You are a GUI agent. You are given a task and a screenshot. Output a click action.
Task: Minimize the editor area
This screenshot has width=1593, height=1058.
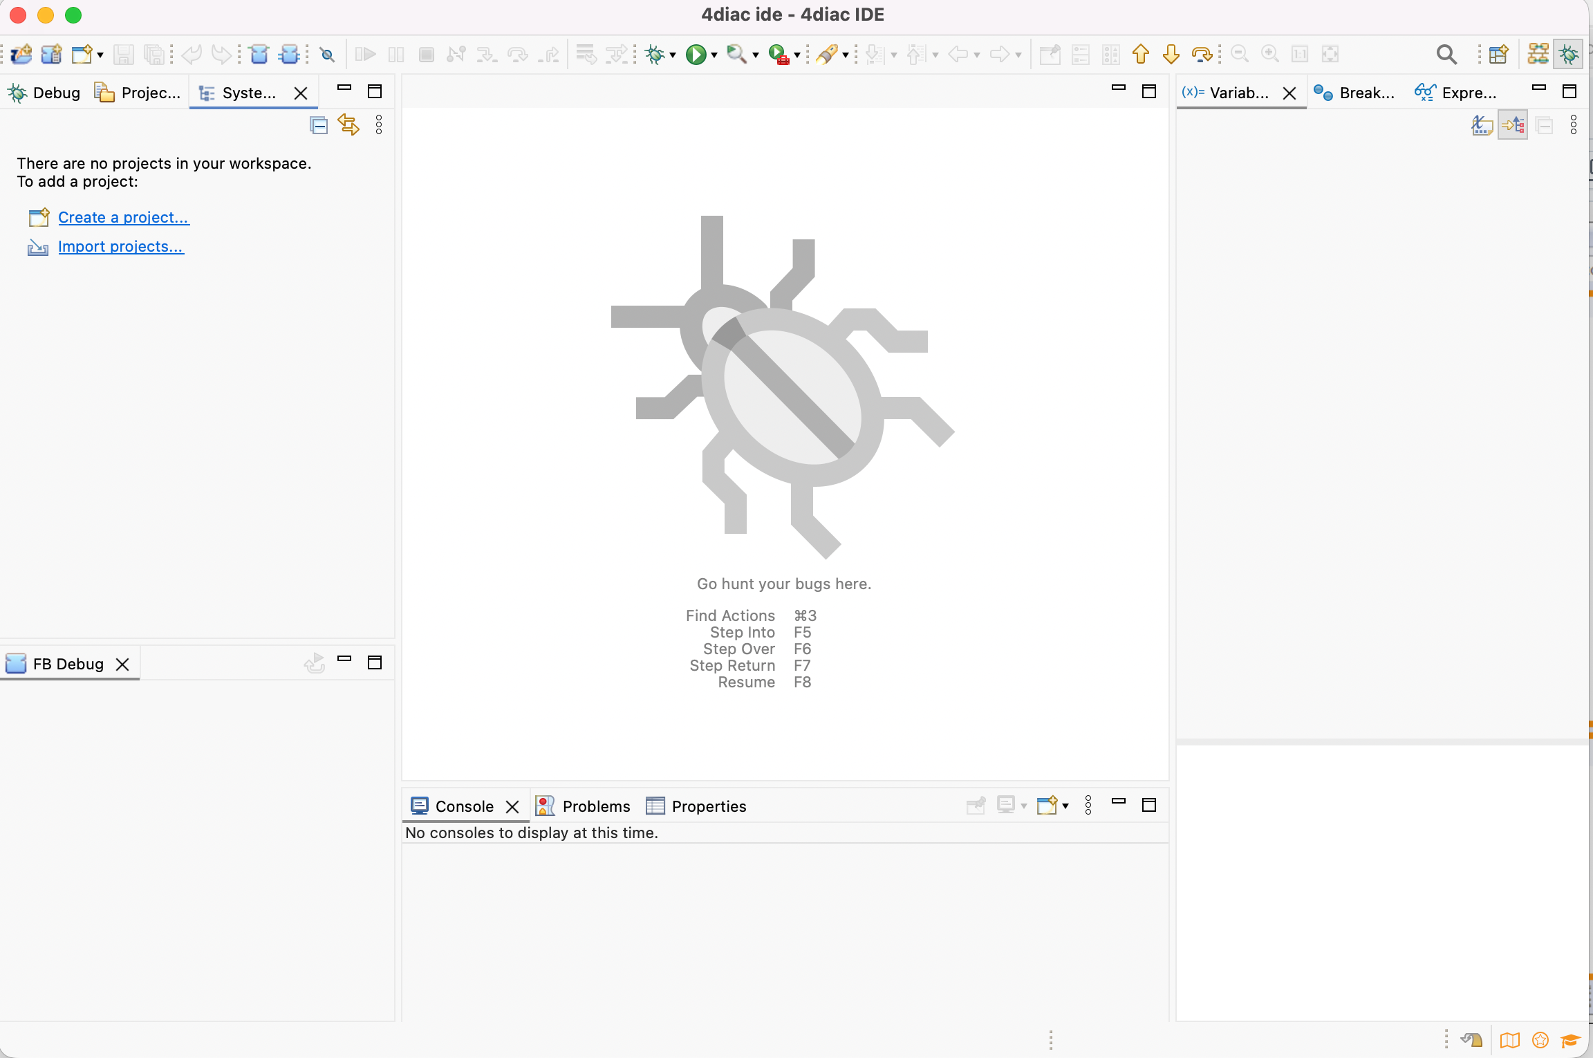[x=1119, y=89]
